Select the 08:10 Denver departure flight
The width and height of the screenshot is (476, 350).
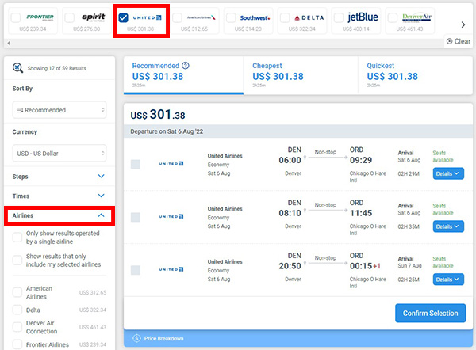pos(136,217)
